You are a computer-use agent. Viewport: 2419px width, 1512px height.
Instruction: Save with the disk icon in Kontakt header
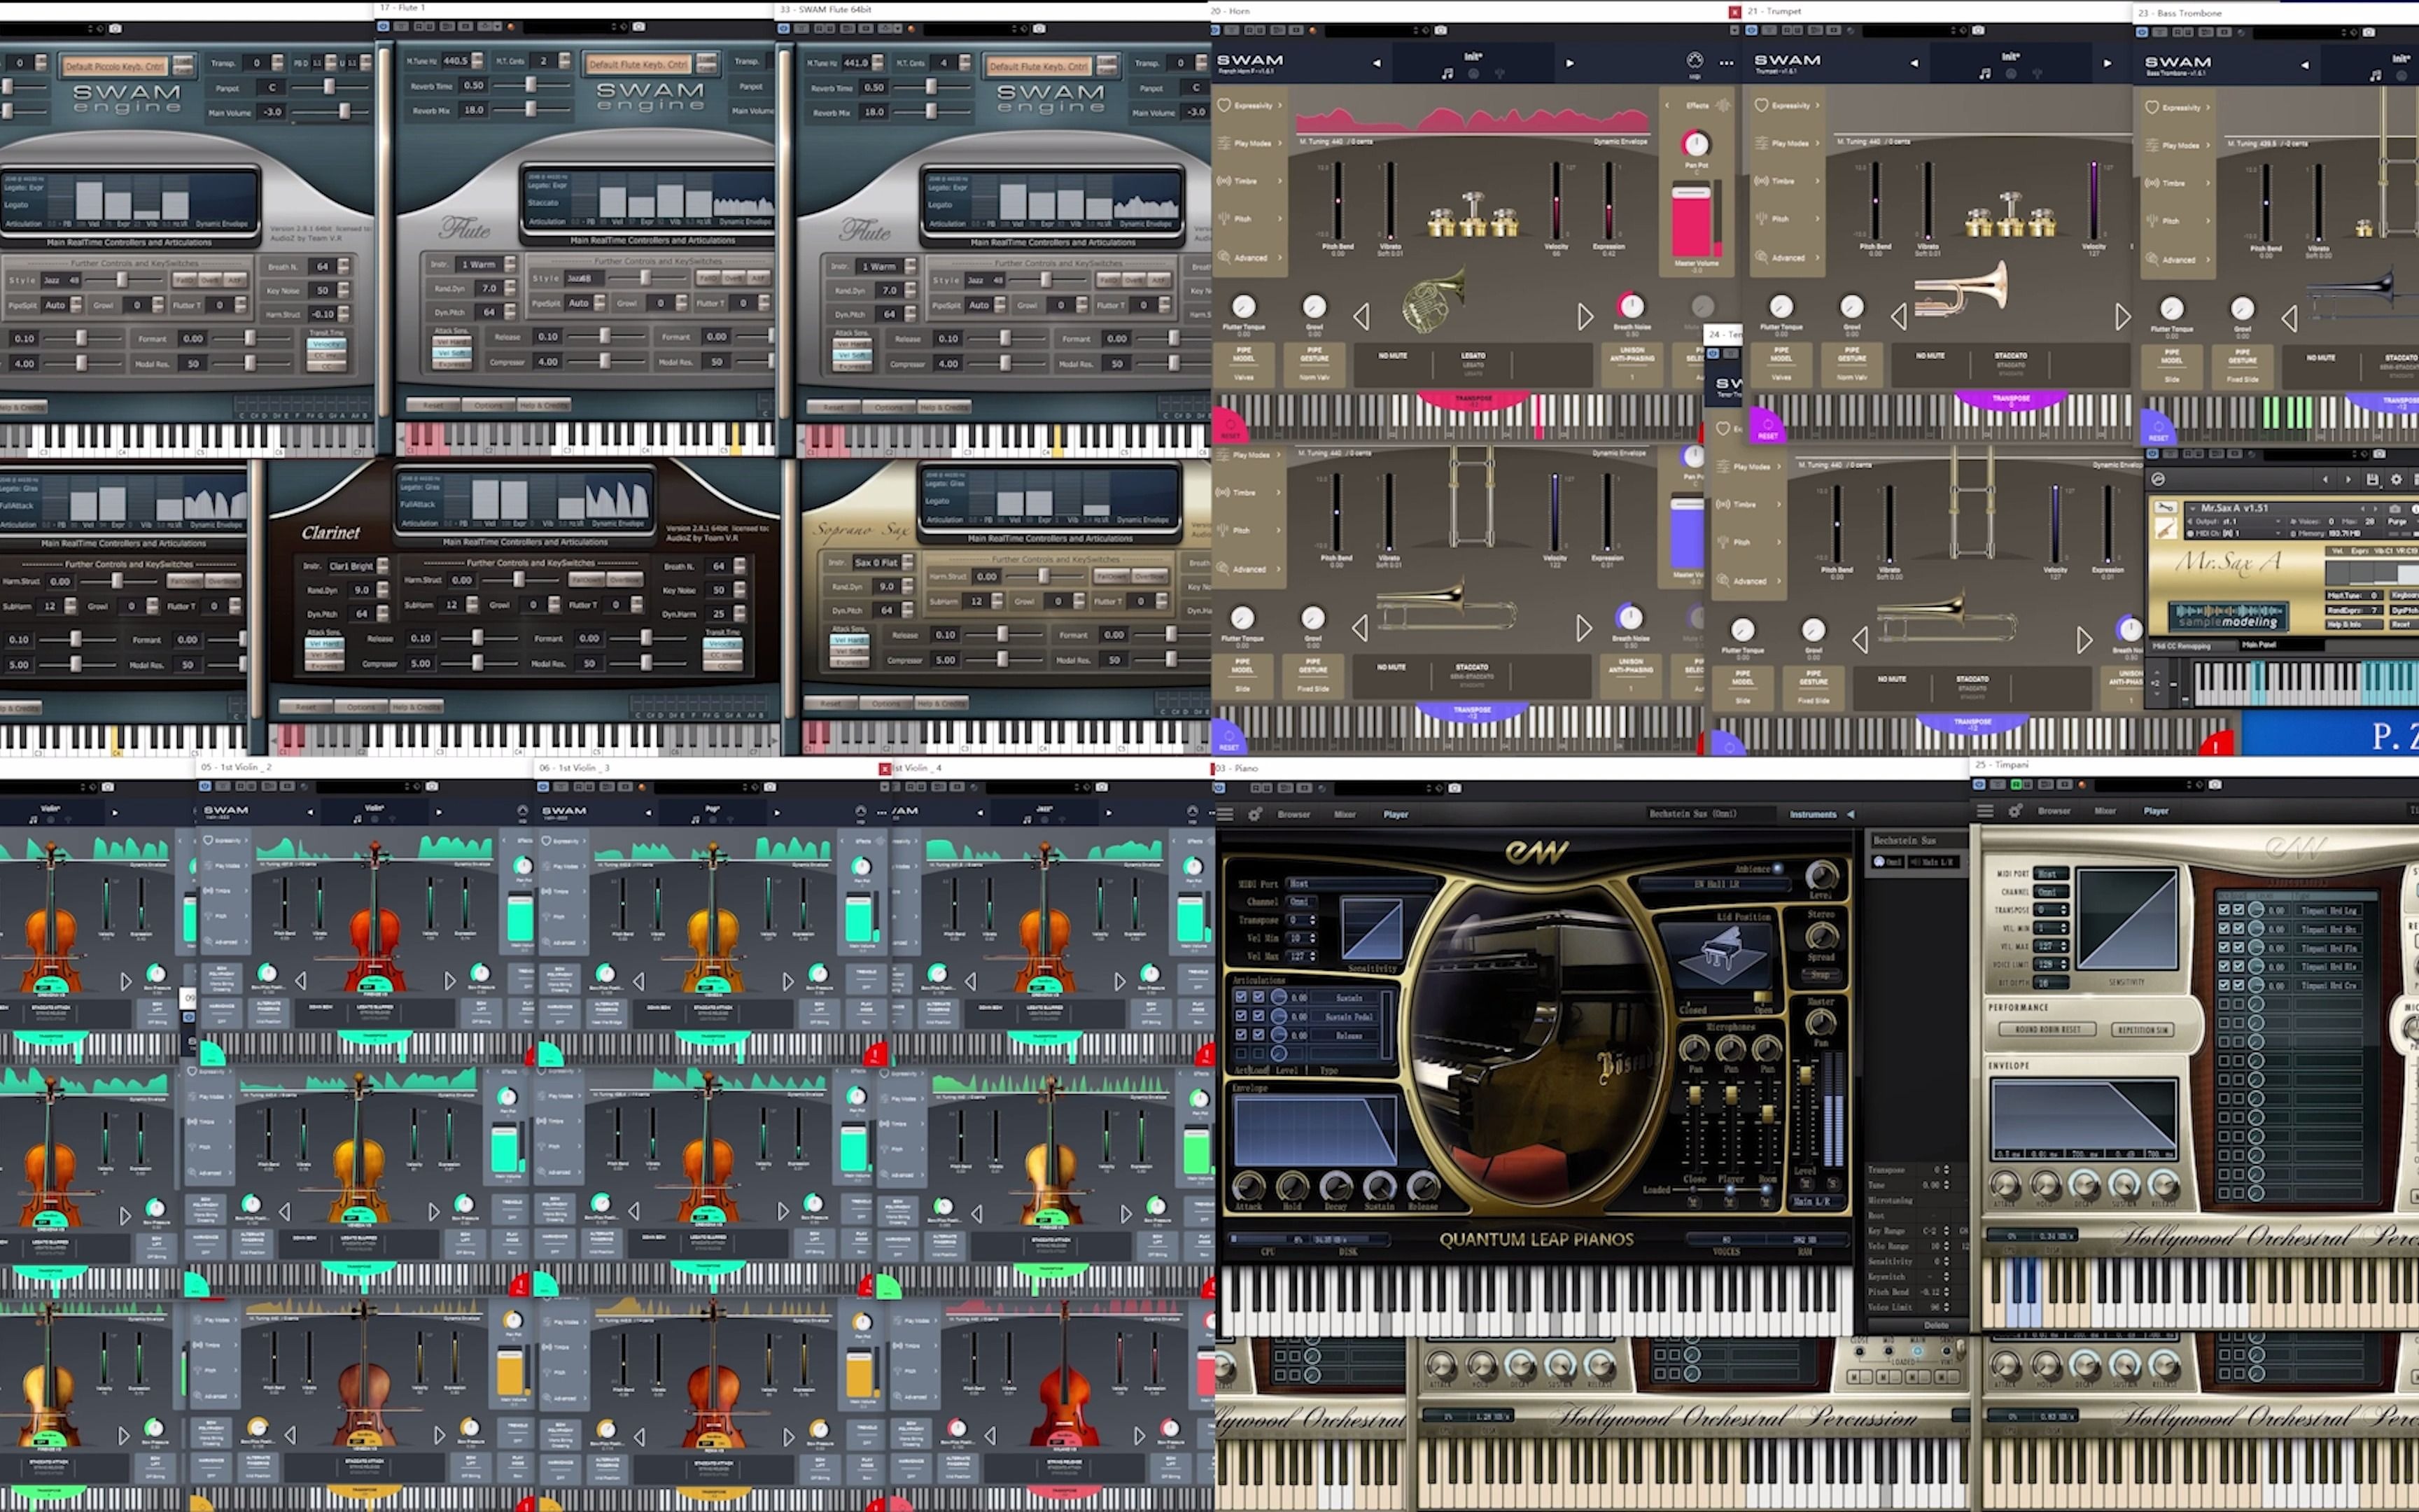(x=2372, y=480)
